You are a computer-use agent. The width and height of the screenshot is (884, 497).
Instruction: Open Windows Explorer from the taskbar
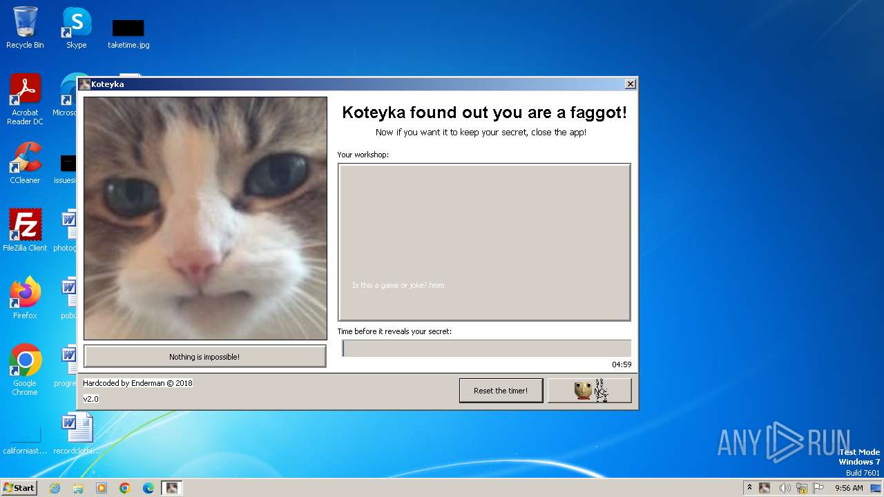click(78, 488)
